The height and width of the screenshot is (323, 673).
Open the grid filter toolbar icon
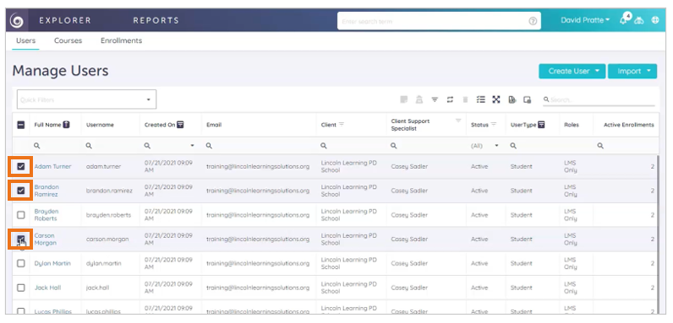[435, 100]
